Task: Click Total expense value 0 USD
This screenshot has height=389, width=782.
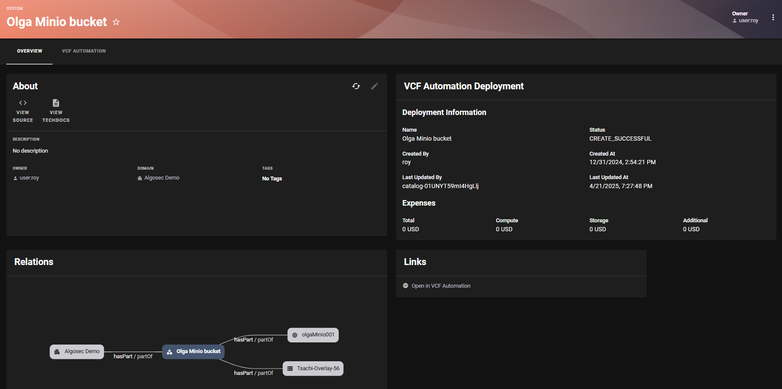Action: pos(411,229)
